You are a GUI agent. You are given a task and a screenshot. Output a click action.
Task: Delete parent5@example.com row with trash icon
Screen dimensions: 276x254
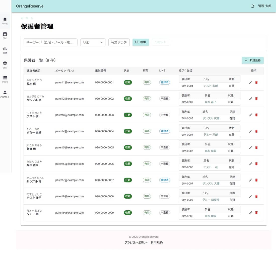(256, 147)
